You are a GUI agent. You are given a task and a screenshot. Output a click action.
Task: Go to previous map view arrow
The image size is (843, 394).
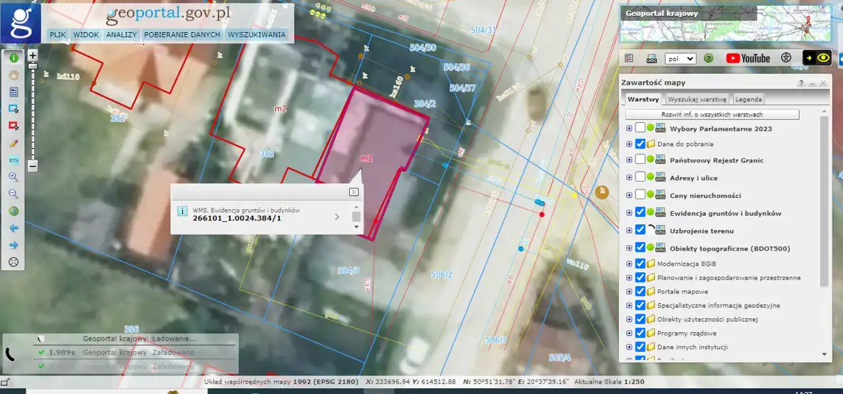(x=13, y=228)
